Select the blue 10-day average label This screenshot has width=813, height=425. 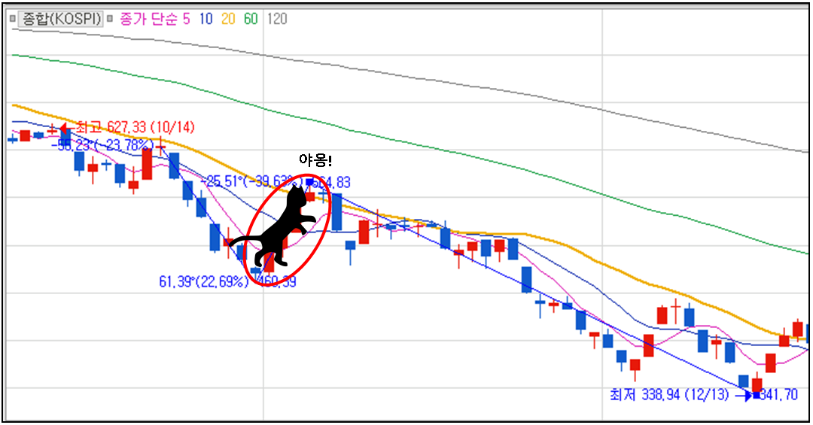click(x=206, y=19)
